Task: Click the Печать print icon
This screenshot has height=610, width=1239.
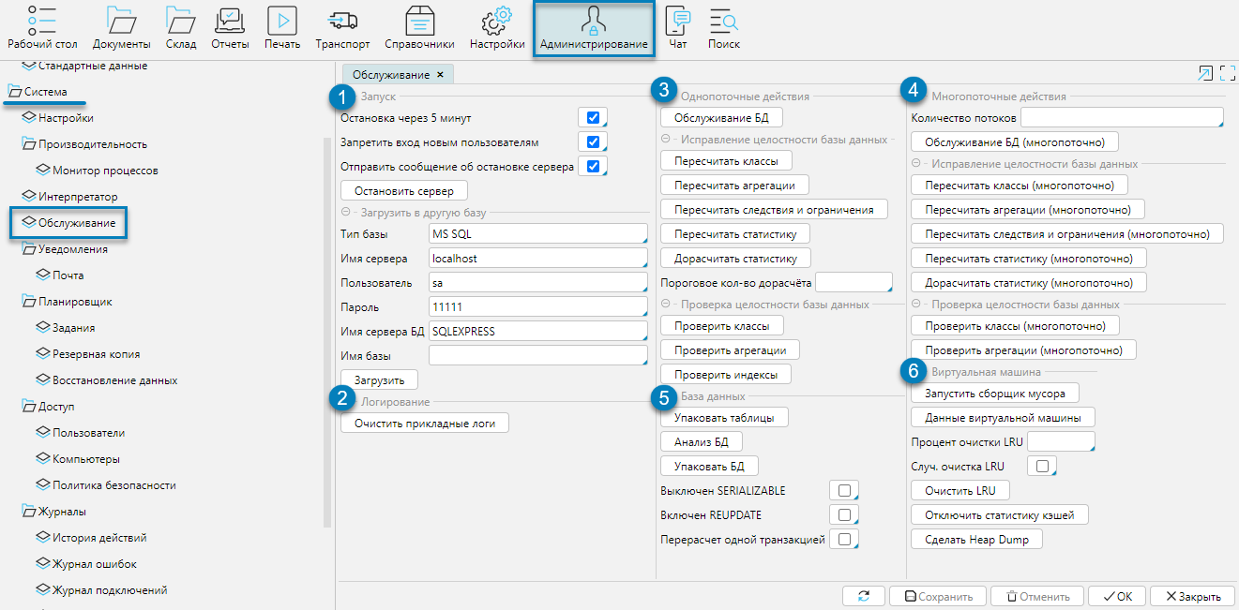Action: pos(282,21)
